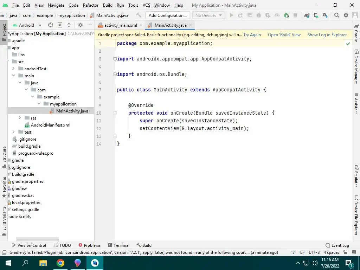Collapse the com package folder
Viewport: 360px width, 270px height.
[26, 90]
